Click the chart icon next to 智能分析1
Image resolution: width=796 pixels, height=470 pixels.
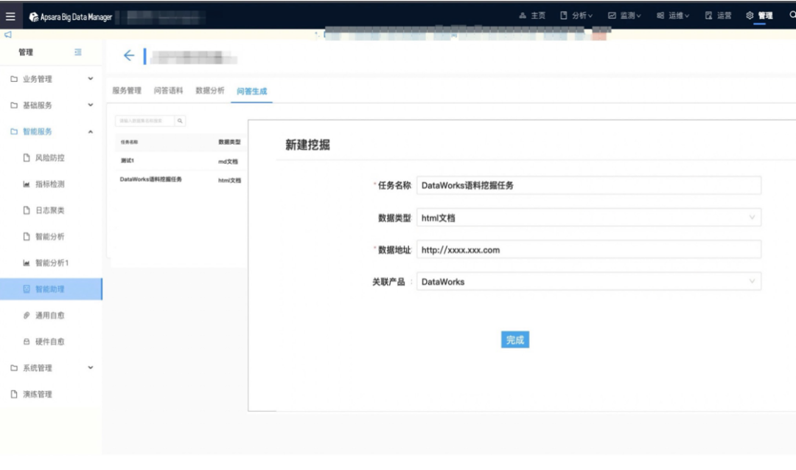pos(27,263)
